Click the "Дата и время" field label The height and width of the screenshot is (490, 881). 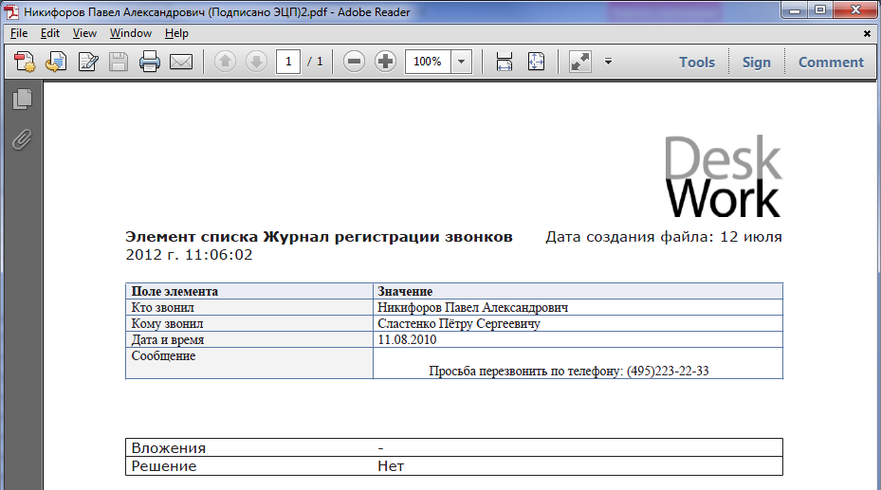[x=168, y=340]
